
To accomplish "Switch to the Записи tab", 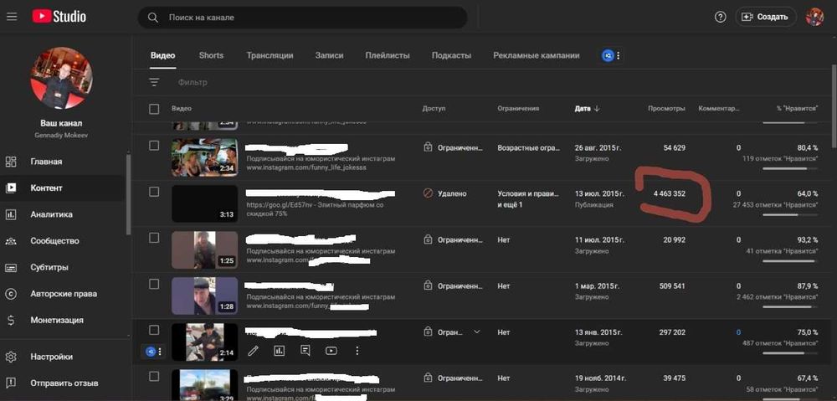I will pyautogui.click(x=329, y=55).
